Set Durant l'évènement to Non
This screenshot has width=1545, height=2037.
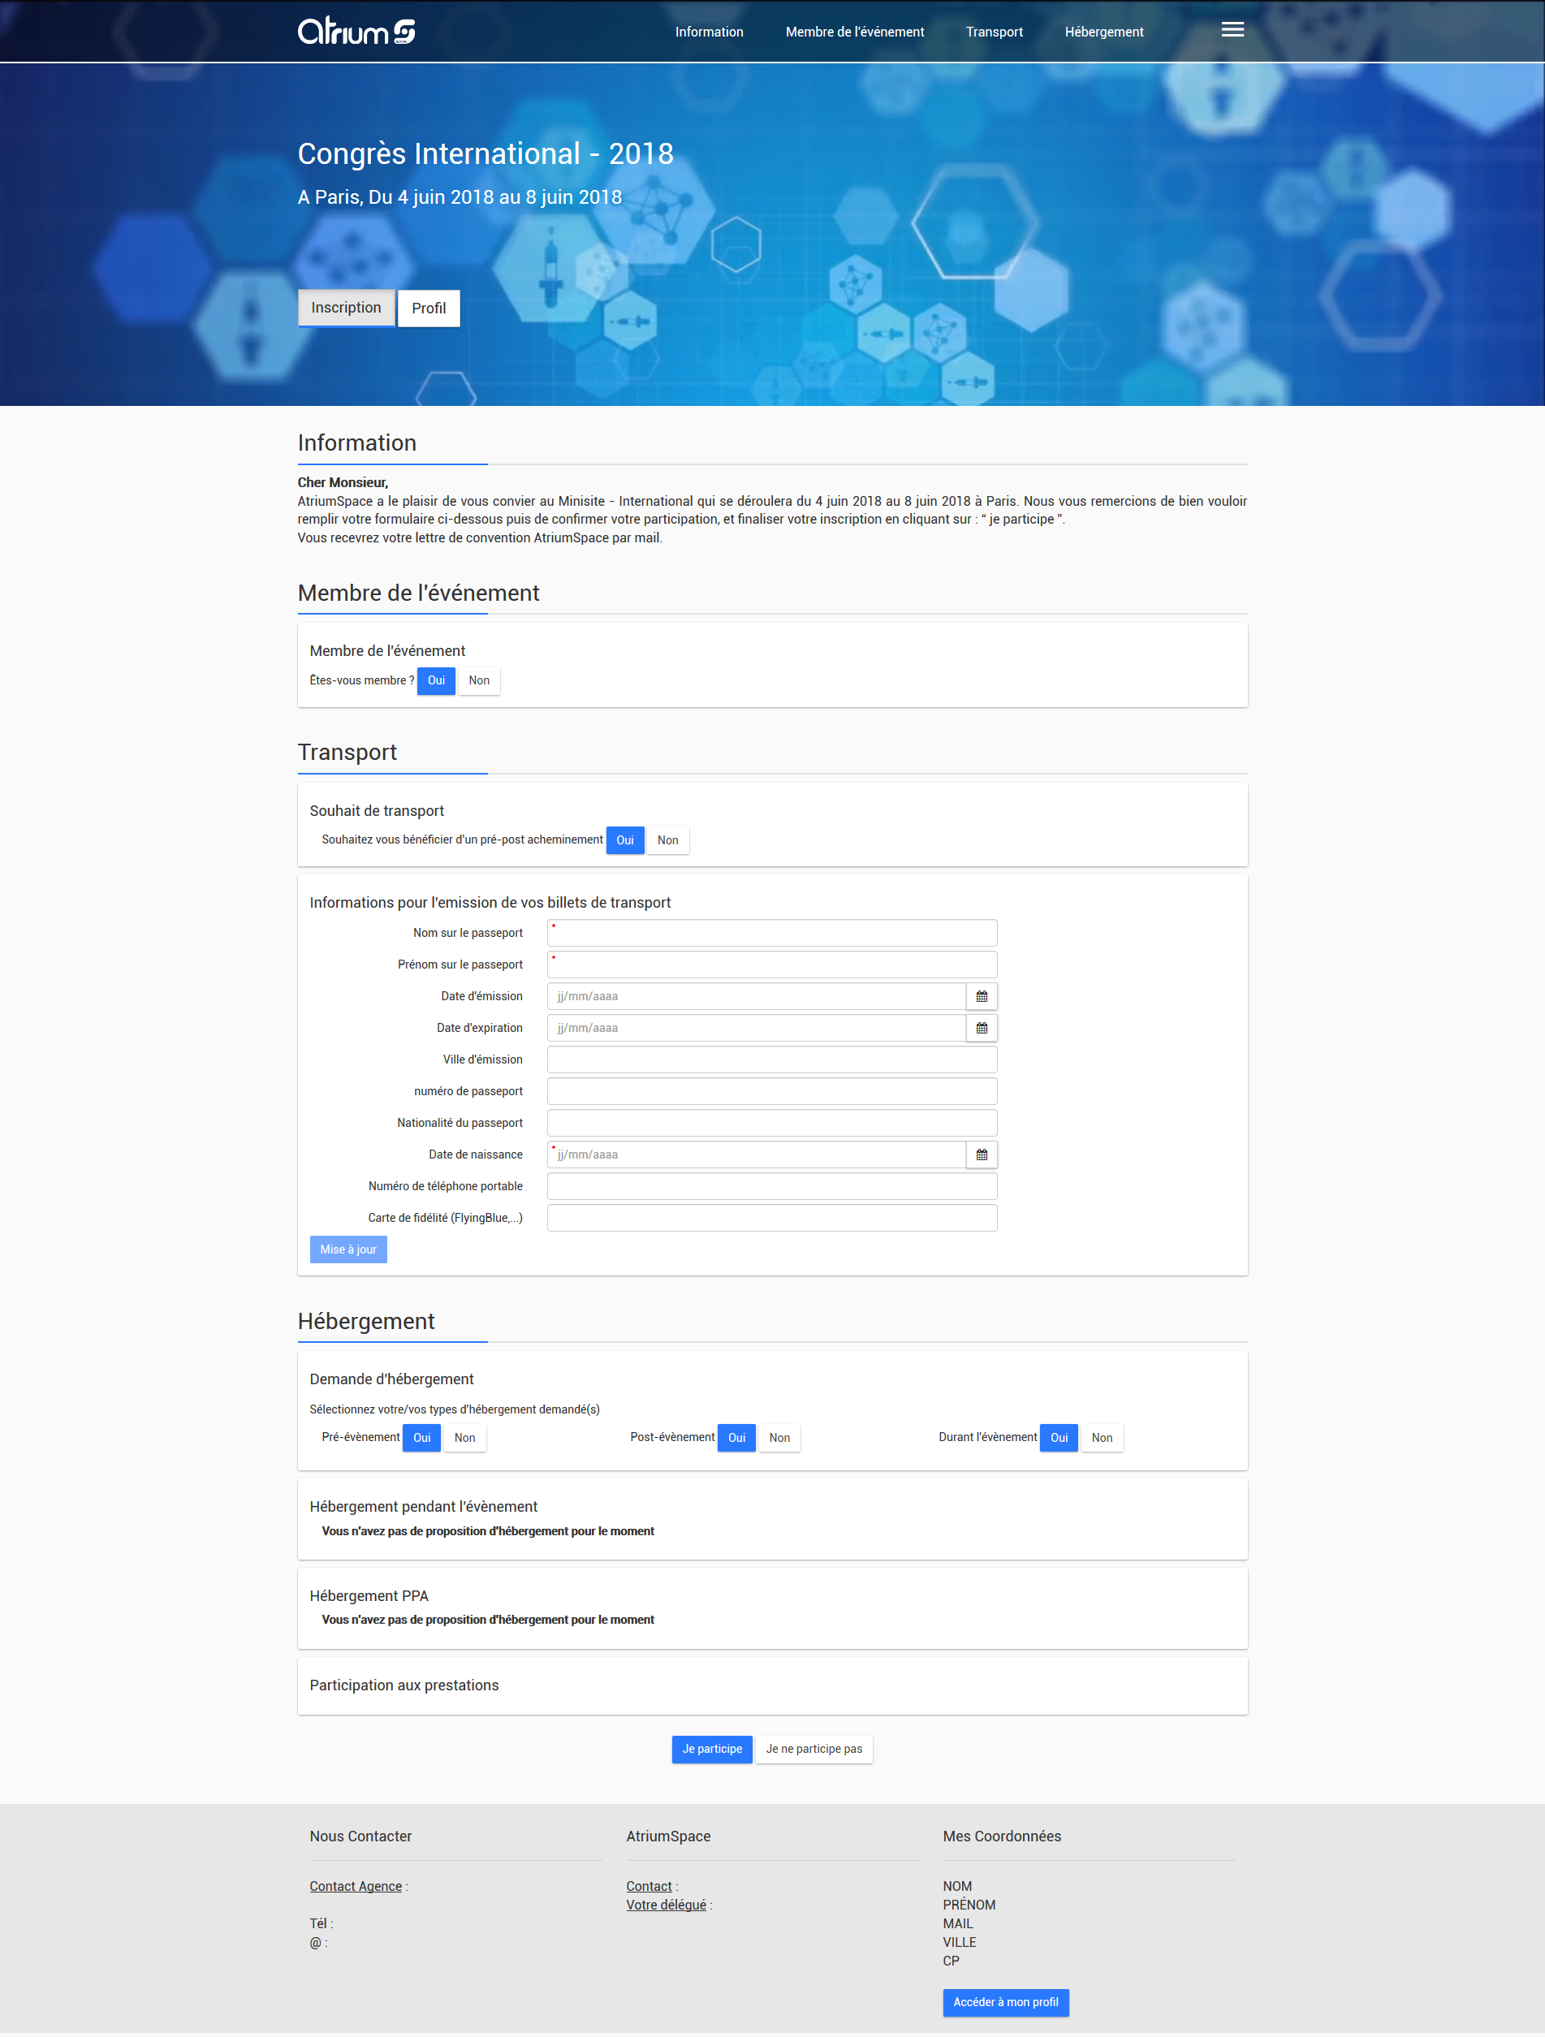1101,1438
